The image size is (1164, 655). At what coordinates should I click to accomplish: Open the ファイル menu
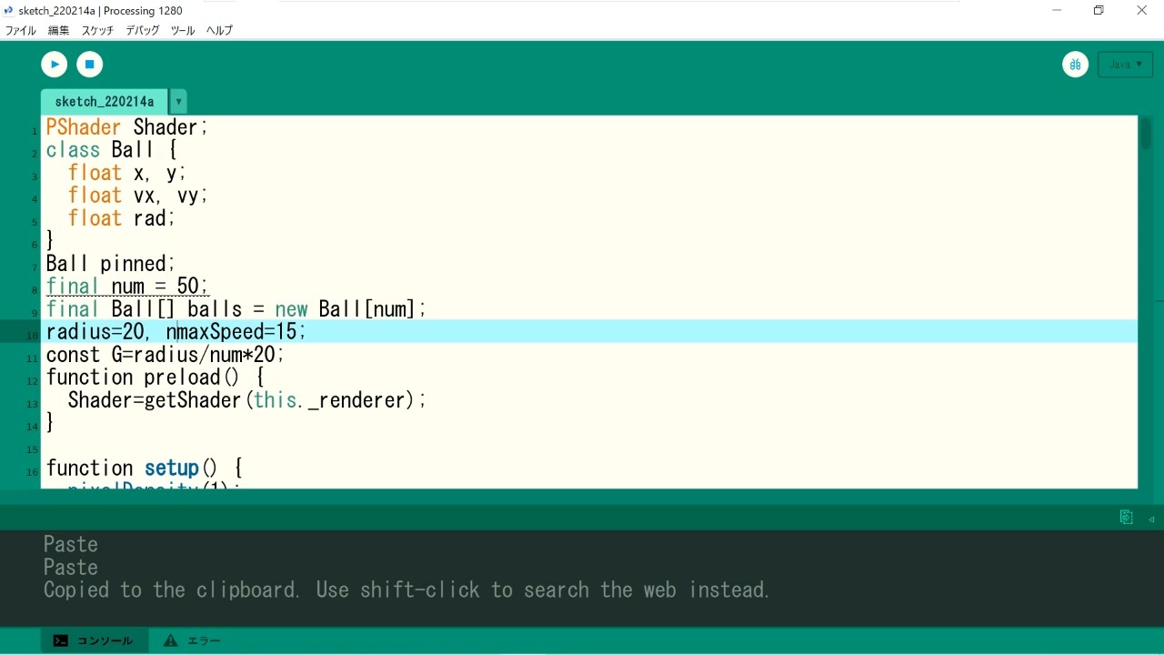[x=21, y=30]
